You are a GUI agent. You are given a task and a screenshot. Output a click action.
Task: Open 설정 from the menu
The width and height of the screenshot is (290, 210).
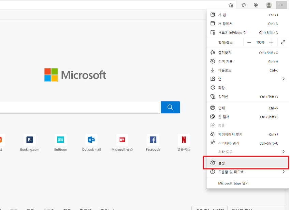click(x=248, y=163)
